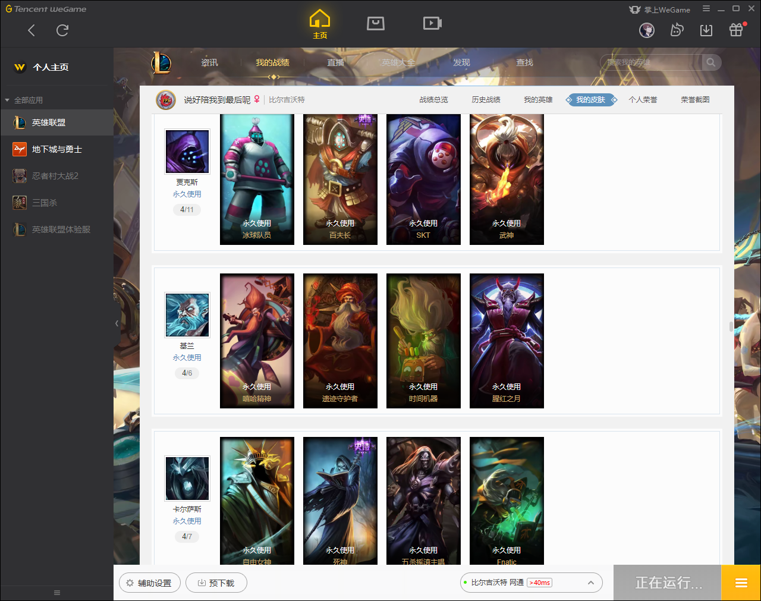Go back with the left arrow
The width and height of the screenshot is (761, 601).
32,30
